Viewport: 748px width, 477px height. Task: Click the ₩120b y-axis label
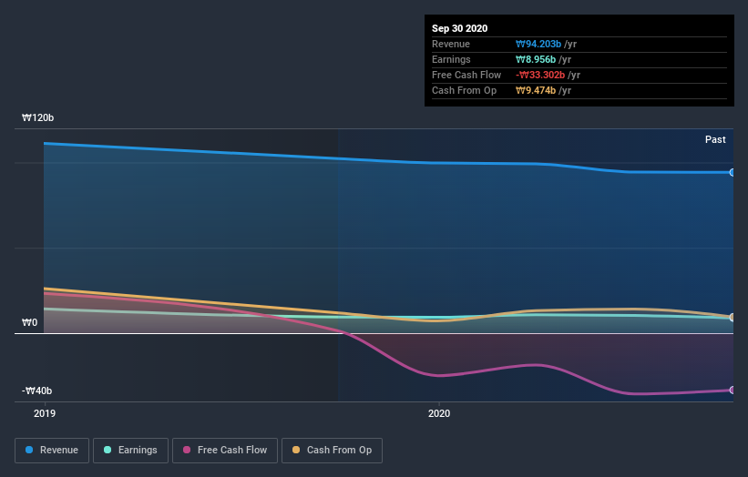pyautogui.click(x=37, y=117)
